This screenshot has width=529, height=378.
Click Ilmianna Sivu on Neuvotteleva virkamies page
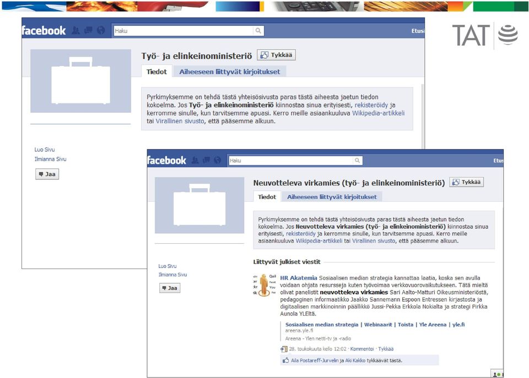click(x=172, y=275)
